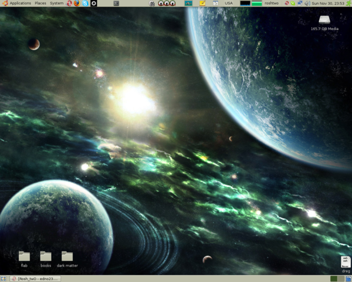
Task: Open the System menu
Action: (x=57, y=4)
